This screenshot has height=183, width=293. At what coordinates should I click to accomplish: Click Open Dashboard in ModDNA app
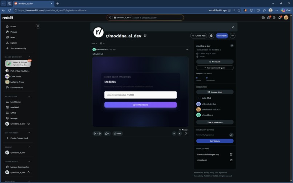click(x=140, y=105)
